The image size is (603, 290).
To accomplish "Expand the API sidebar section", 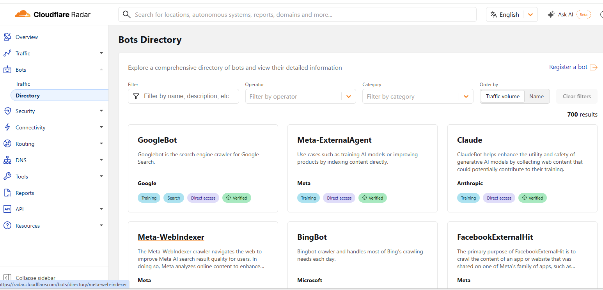I will tap(101, 209).
